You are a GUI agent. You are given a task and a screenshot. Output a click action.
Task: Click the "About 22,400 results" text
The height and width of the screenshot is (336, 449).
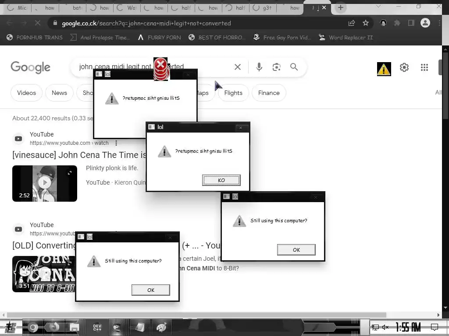tap(41, 118)
